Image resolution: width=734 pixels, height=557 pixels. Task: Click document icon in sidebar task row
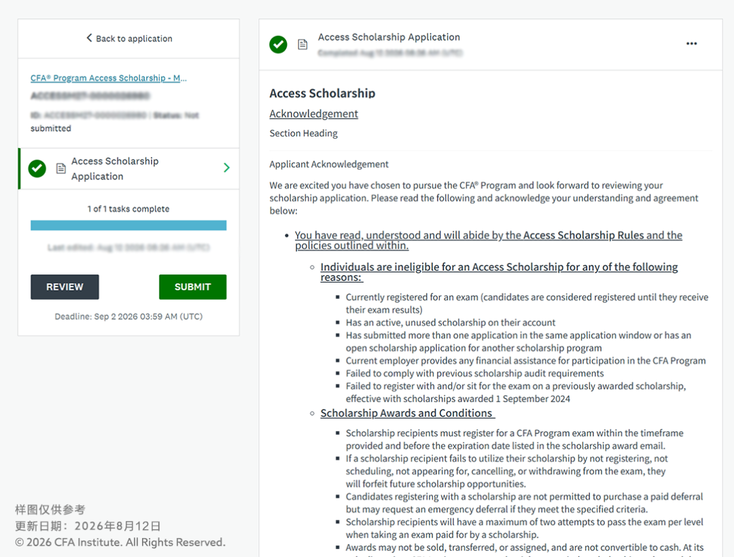[x=61, y=168]
